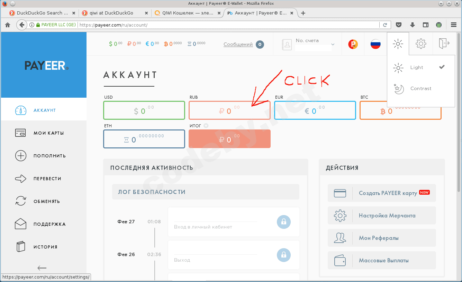Select the Light theme option

[421, 68]
